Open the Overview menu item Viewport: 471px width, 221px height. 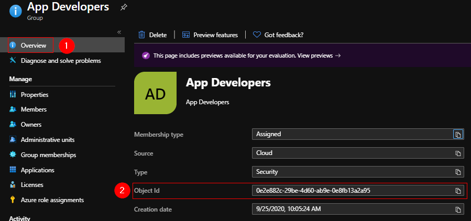34,46
